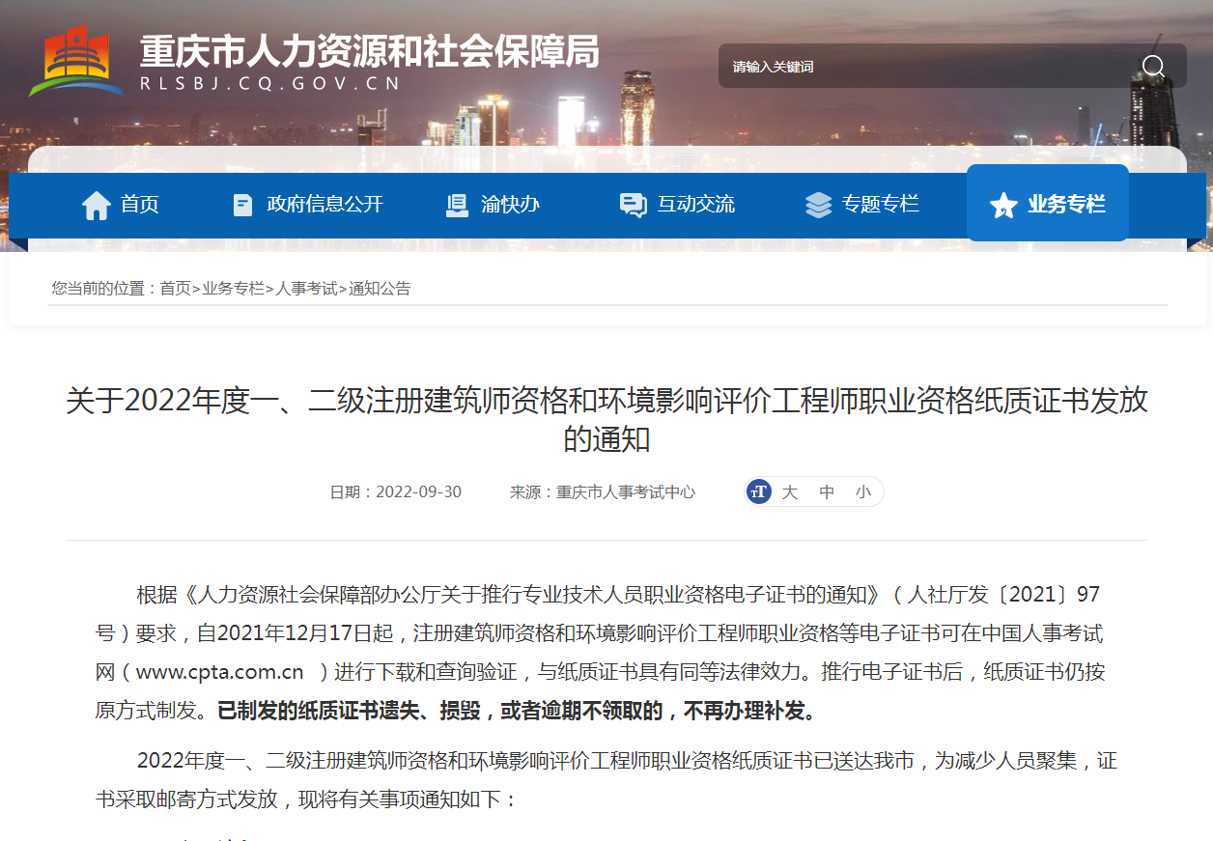Focus the keyword search input field
Screen dimensions: 1213x841
click(917, 67)
